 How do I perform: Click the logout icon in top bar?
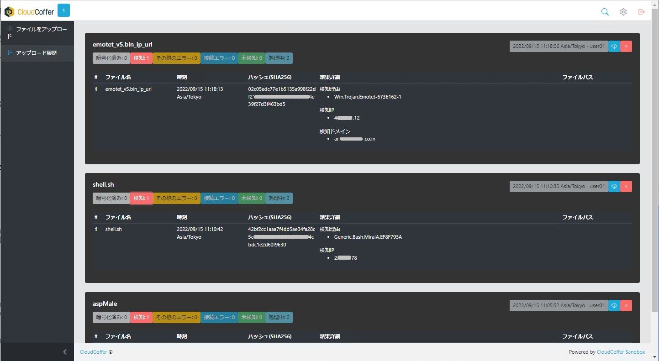click(642, 12)
